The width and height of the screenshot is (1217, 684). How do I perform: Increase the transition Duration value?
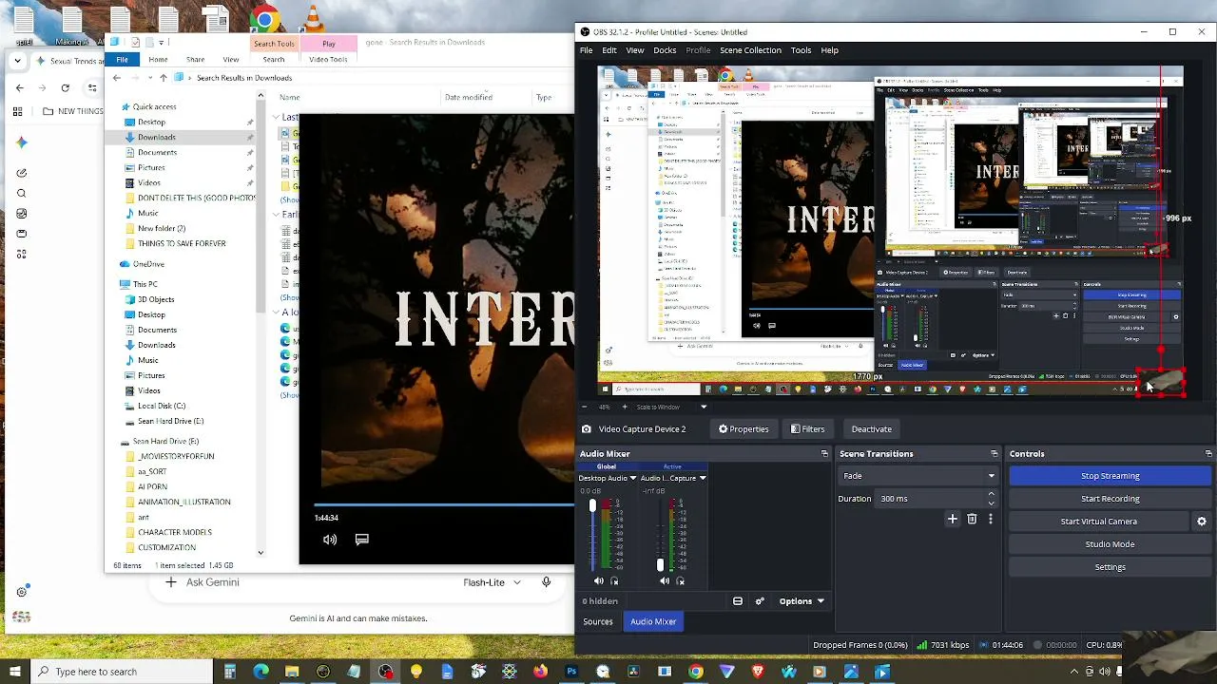(991, 494)
